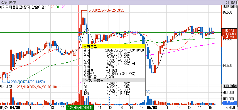Click the tooltip MA 60 value 14,639(-2.86%)
This screenshot has width=238, height=110.
[118, 91]
